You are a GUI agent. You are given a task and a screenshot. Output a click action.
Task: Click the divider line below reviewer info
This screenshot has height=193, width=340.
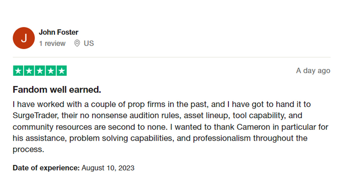(x=172, y=57)
